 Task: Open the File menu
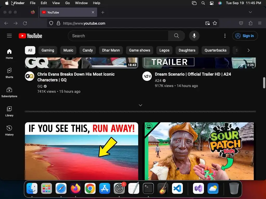click(x=32, y=3)
